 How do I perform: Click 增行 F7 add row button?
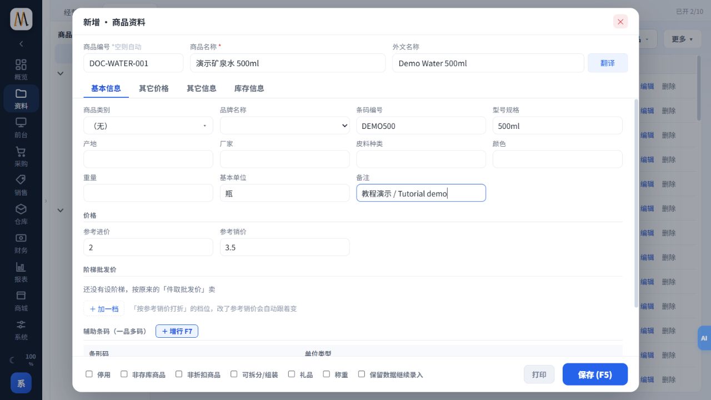177,331
